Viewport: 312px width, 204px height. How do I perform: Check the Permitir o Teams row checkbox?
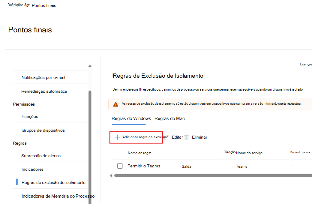pos(120,166)
